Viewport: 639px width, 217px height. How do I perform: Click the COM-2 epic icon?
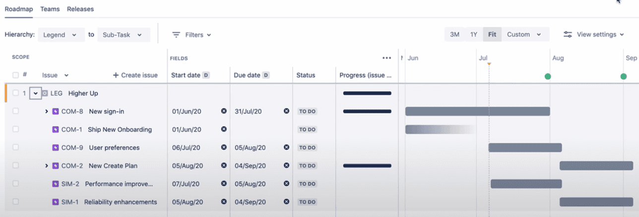click(56, 165)
